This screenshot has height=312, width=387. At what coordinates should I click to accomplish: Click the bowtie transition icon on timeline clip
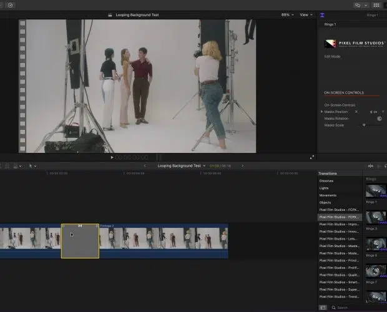click(x=80, y=226)
